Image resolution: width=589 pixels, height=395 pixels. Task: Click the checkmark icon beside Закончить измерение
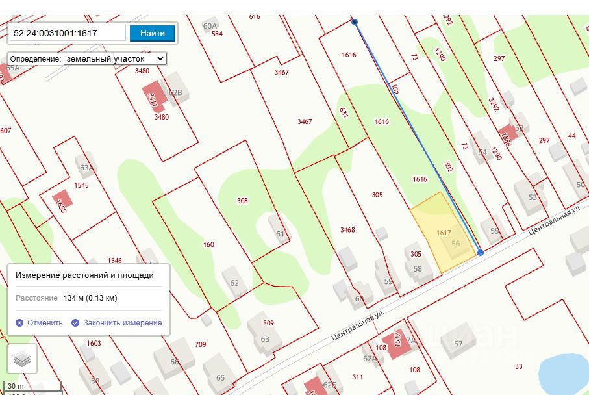[75, 323]
